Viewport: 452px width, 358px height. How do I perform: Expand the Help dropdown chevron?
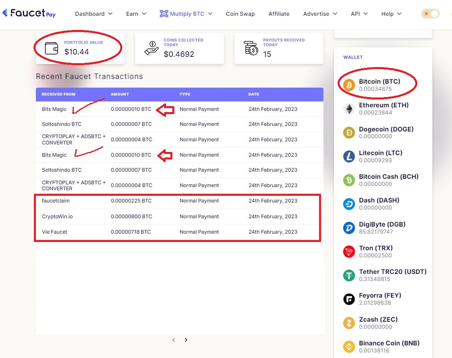coord(399,14)
